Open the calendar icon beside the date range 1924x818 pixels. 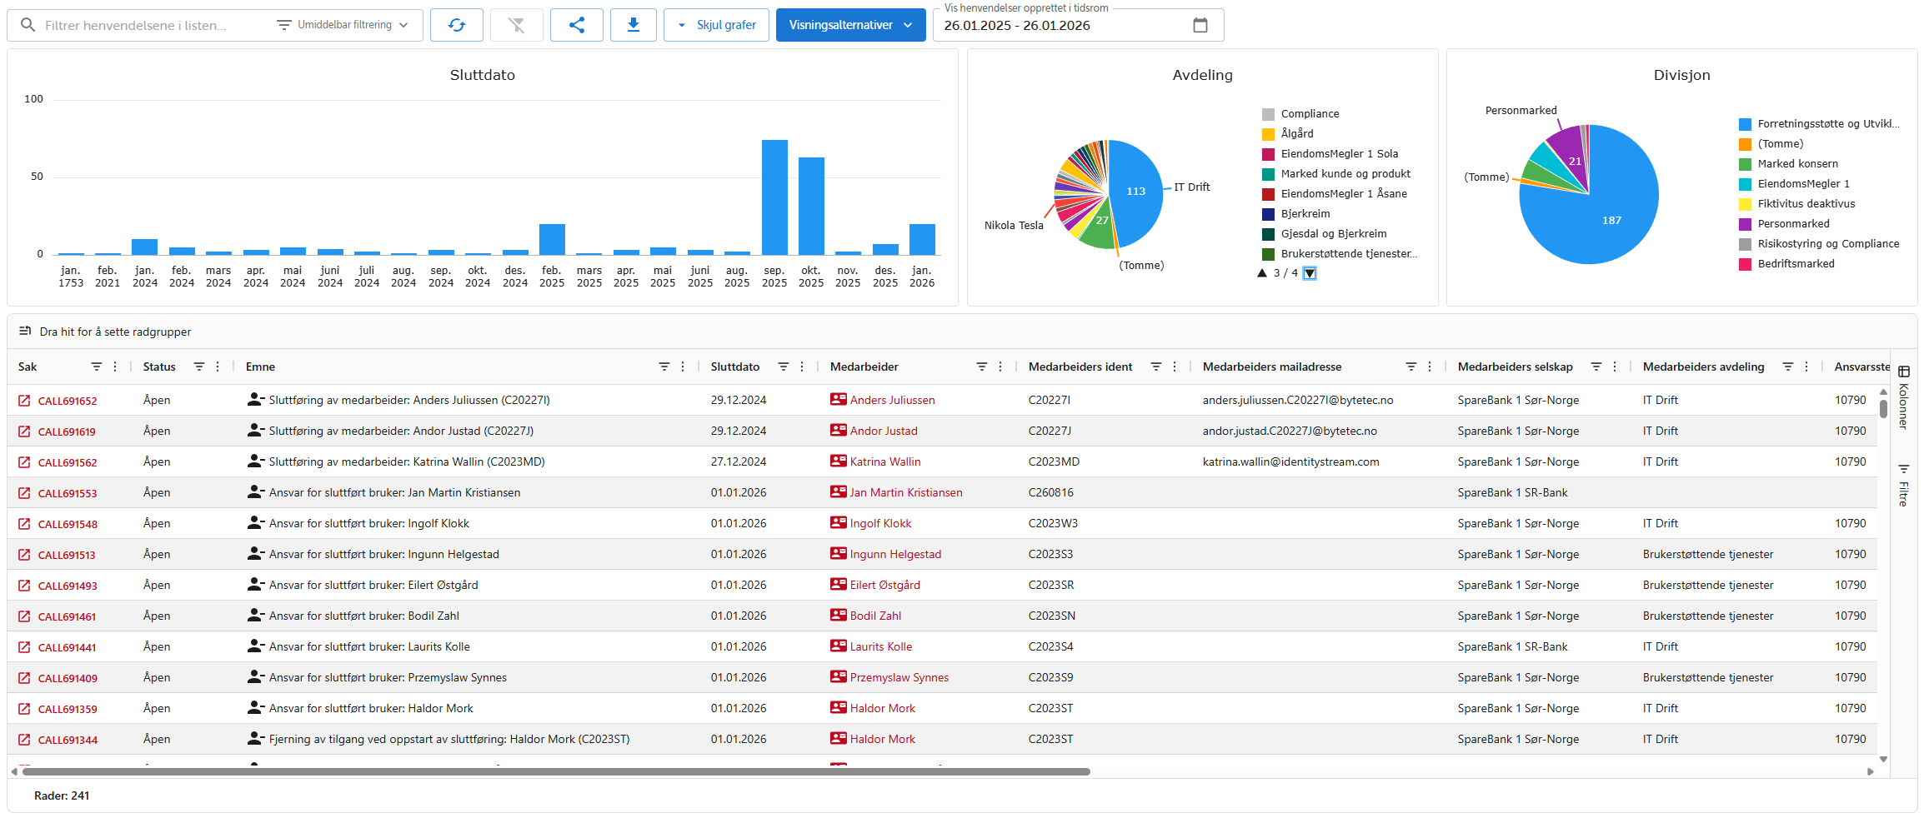[1200, 25]
